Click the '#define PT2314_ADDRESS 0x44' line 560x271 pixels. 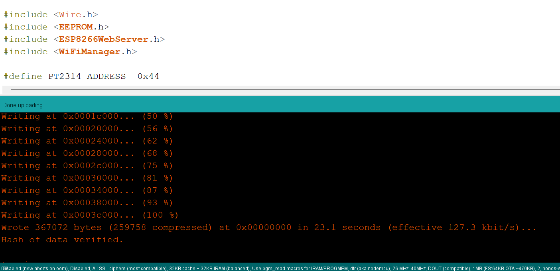[81, 77]
